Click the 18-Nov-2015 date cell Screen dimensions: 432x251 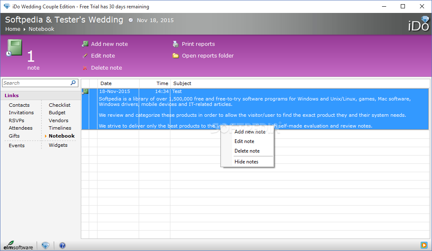(115, 91)
